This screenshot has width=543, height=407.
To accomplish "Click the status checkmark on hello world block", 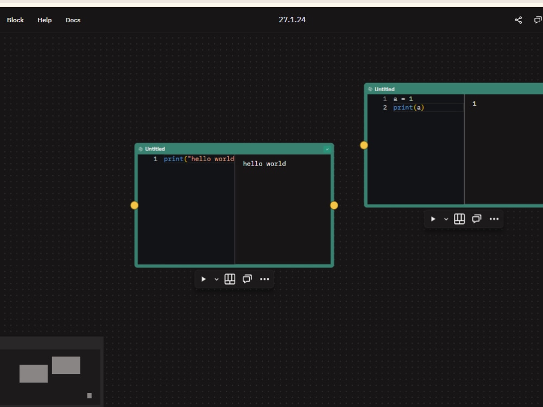I will 327,149.
